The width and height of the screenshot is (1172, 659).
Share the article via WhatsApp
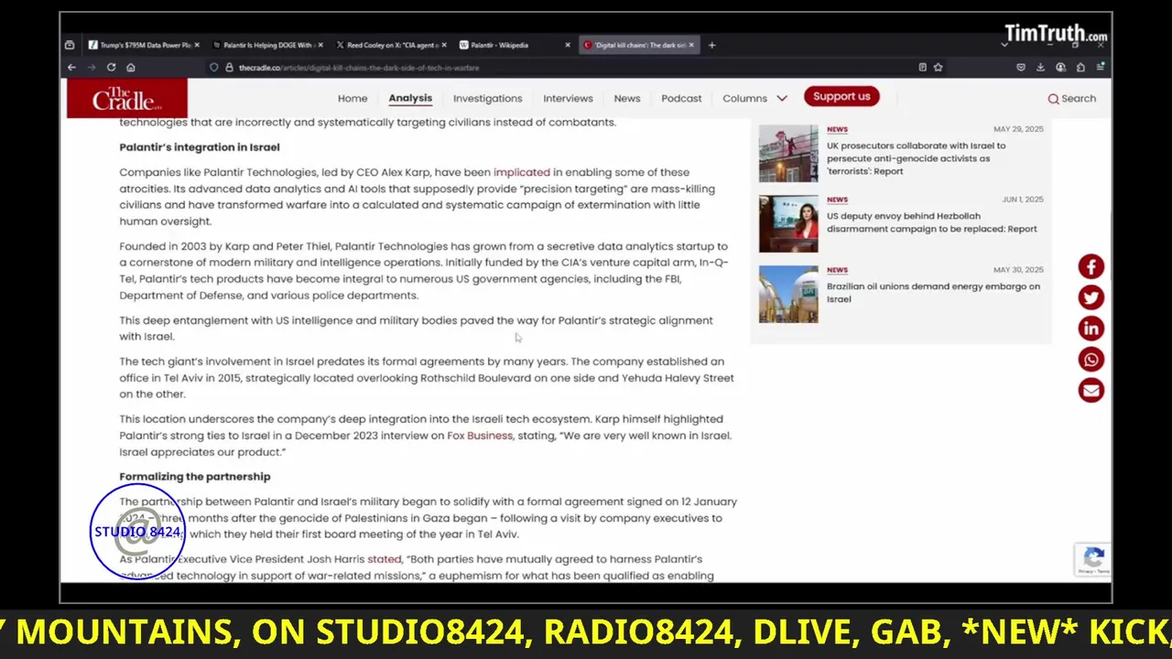pos(1091,360)
